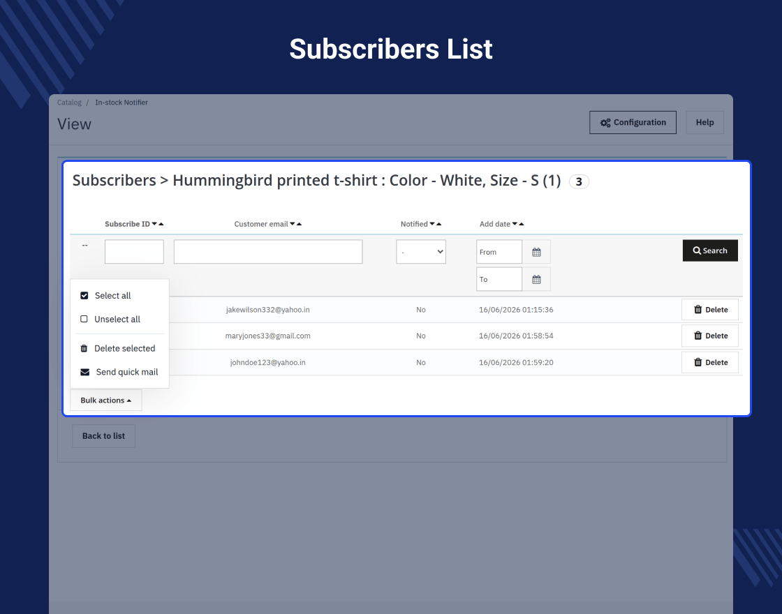Delete subscriber maryjones33@gmail.com

pos(710,336)
